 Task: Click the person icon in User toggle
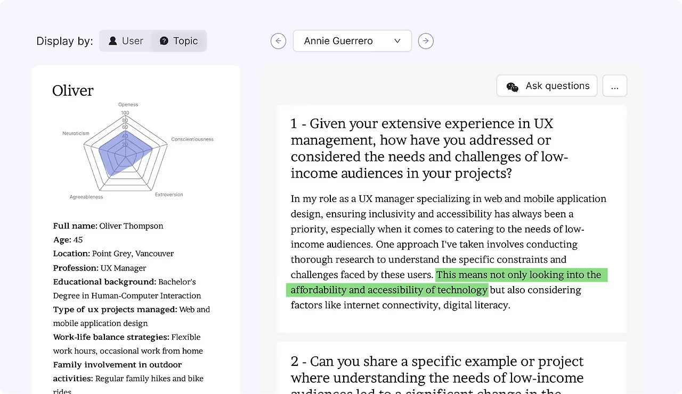click(113, 41)
